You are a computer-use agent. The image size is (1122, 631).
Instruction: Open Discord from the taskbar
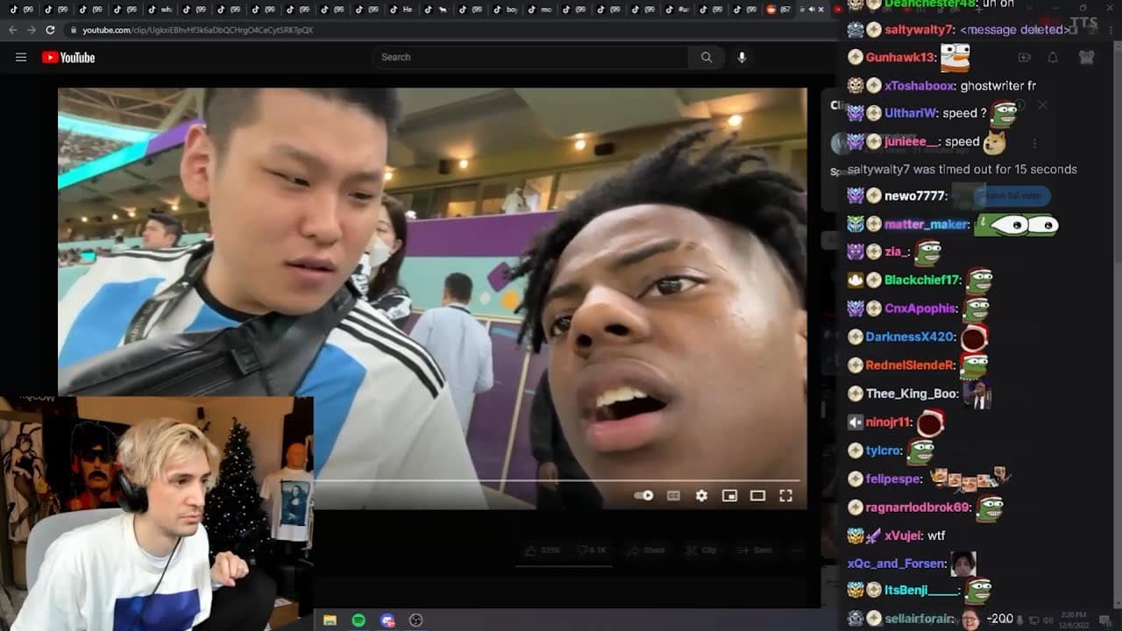click(x=387, y=620)
